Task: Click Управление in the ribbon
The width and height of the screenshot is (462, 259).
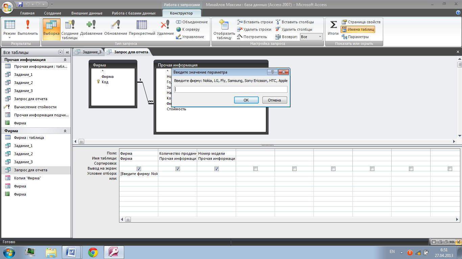Action: point(190,37)
